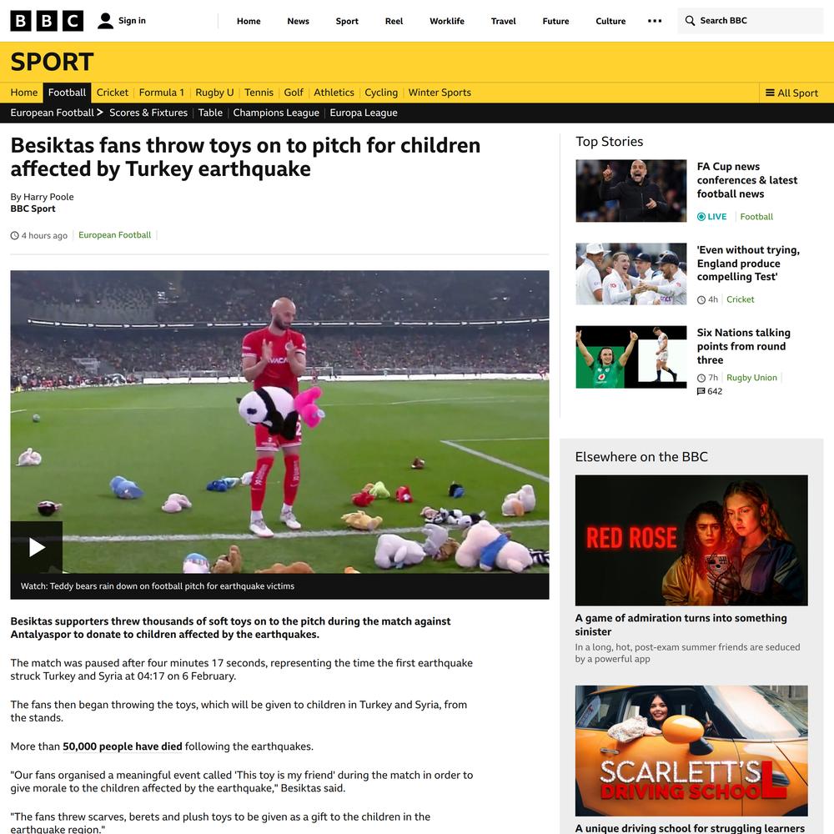Play the teddy bears video
Viewport: 834px width, 834px height.
[37, 547]
